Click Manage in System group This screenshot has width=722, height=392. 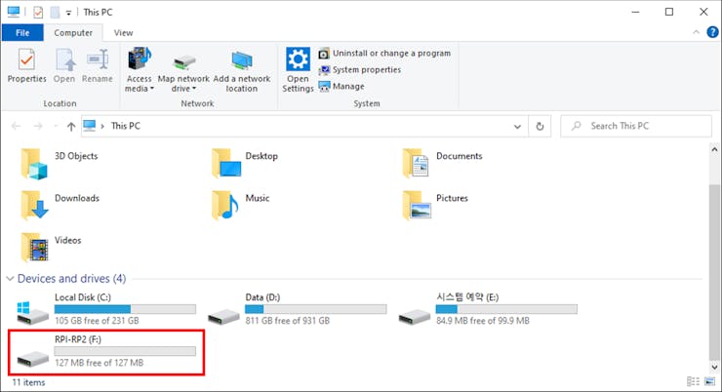341,87
